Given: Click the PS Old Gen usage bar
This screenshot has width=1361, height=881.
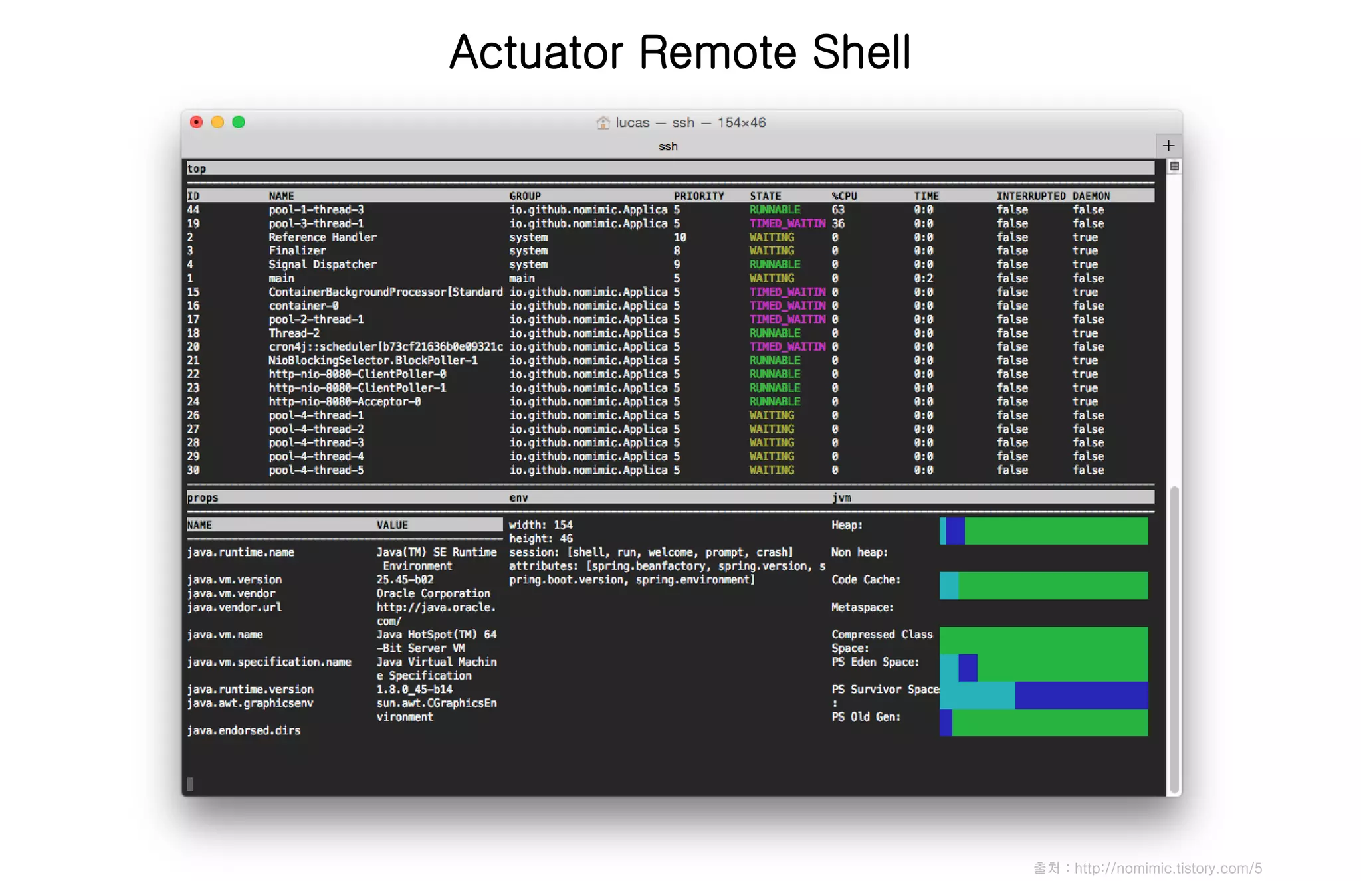Looking at the screenshot, I should (x=1043, y=723).
